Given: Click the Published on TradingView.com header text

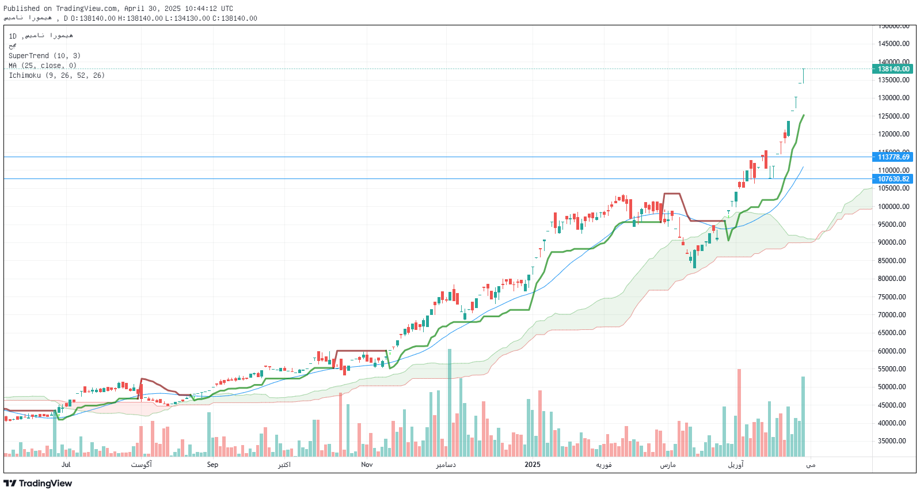Looking at the screenshot, I should tap(119, 9).
